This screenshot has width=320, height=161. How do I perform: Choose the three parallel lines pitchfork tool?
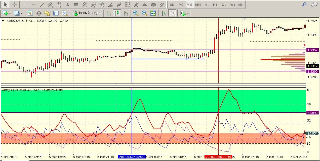[x=162, y=5]
